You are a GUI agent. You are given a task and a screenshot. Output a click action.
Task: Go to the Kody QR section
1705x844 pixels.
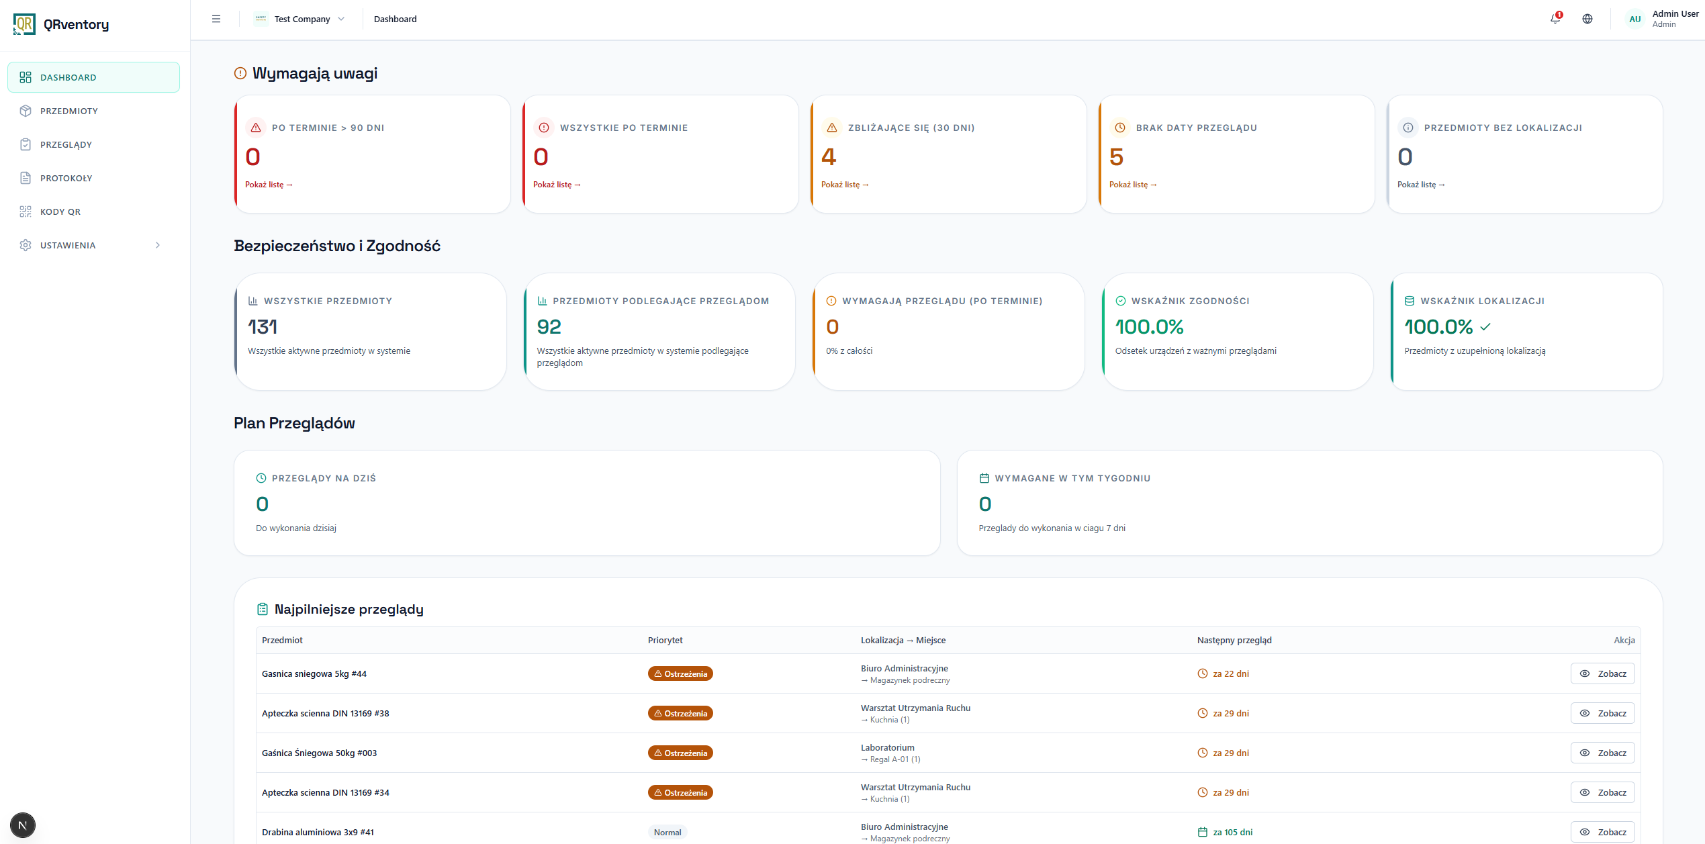60,212
